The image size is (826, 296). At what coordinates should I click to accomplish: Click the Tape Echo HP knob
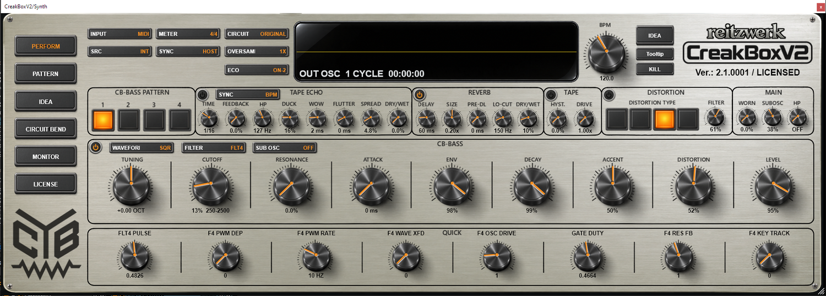point(263,118)
